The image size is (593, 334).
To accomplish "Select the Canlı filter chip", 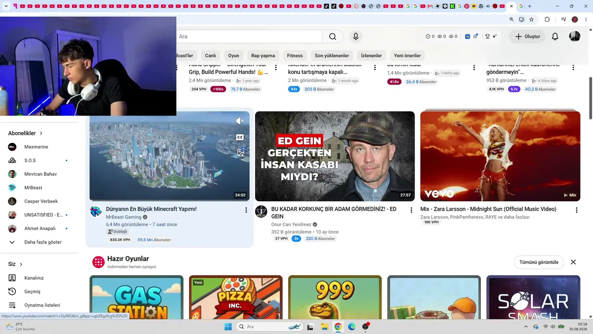I will [x=210, y=56].
